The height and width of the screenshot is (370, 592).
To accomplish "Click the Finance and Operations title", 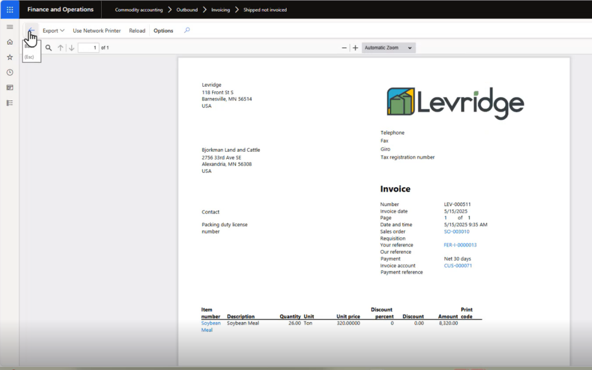I will pos(60,9).
